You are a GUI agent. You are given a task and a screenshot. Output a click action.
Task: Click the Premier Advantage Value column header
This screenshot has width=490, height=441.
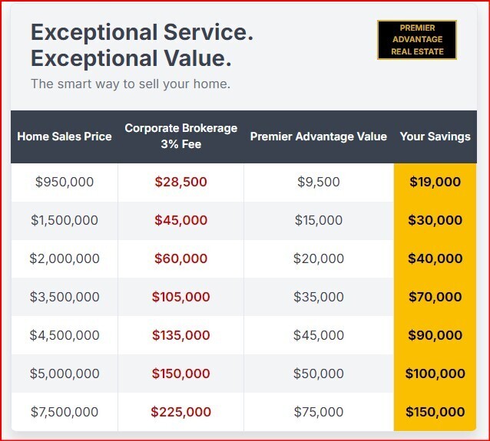click(x=319, y=137)
